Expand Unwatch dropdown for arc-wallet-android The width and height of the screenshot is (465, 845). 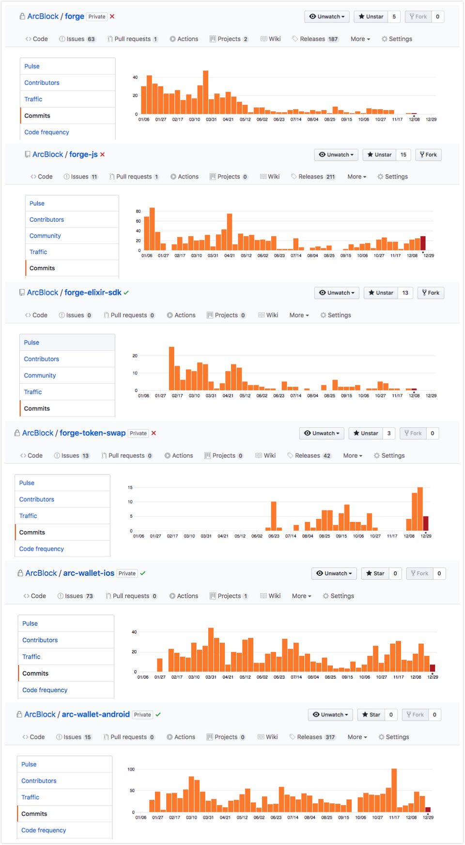point(330,715)
